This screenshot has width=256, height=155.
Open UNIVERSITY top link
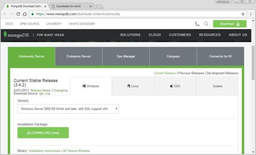pyautogui.click(x=54, y=24)
